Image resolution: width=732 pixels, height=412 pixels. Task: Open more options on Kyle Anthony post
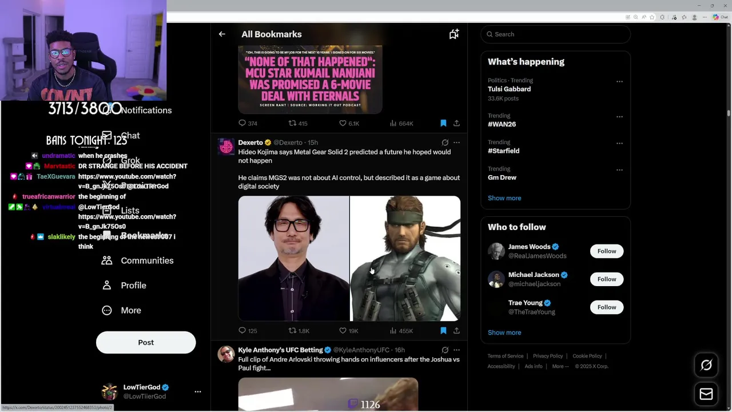coord(456,350)
